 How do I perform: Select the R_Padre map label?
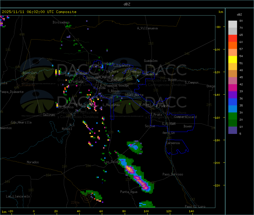coord(162,106)
